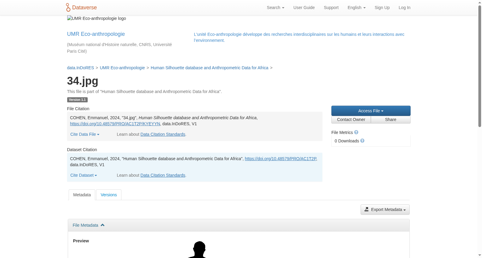Open Data Citation Standards link under Dataset Citation
This screenshot has width=482, height=258.
(163, 176)
